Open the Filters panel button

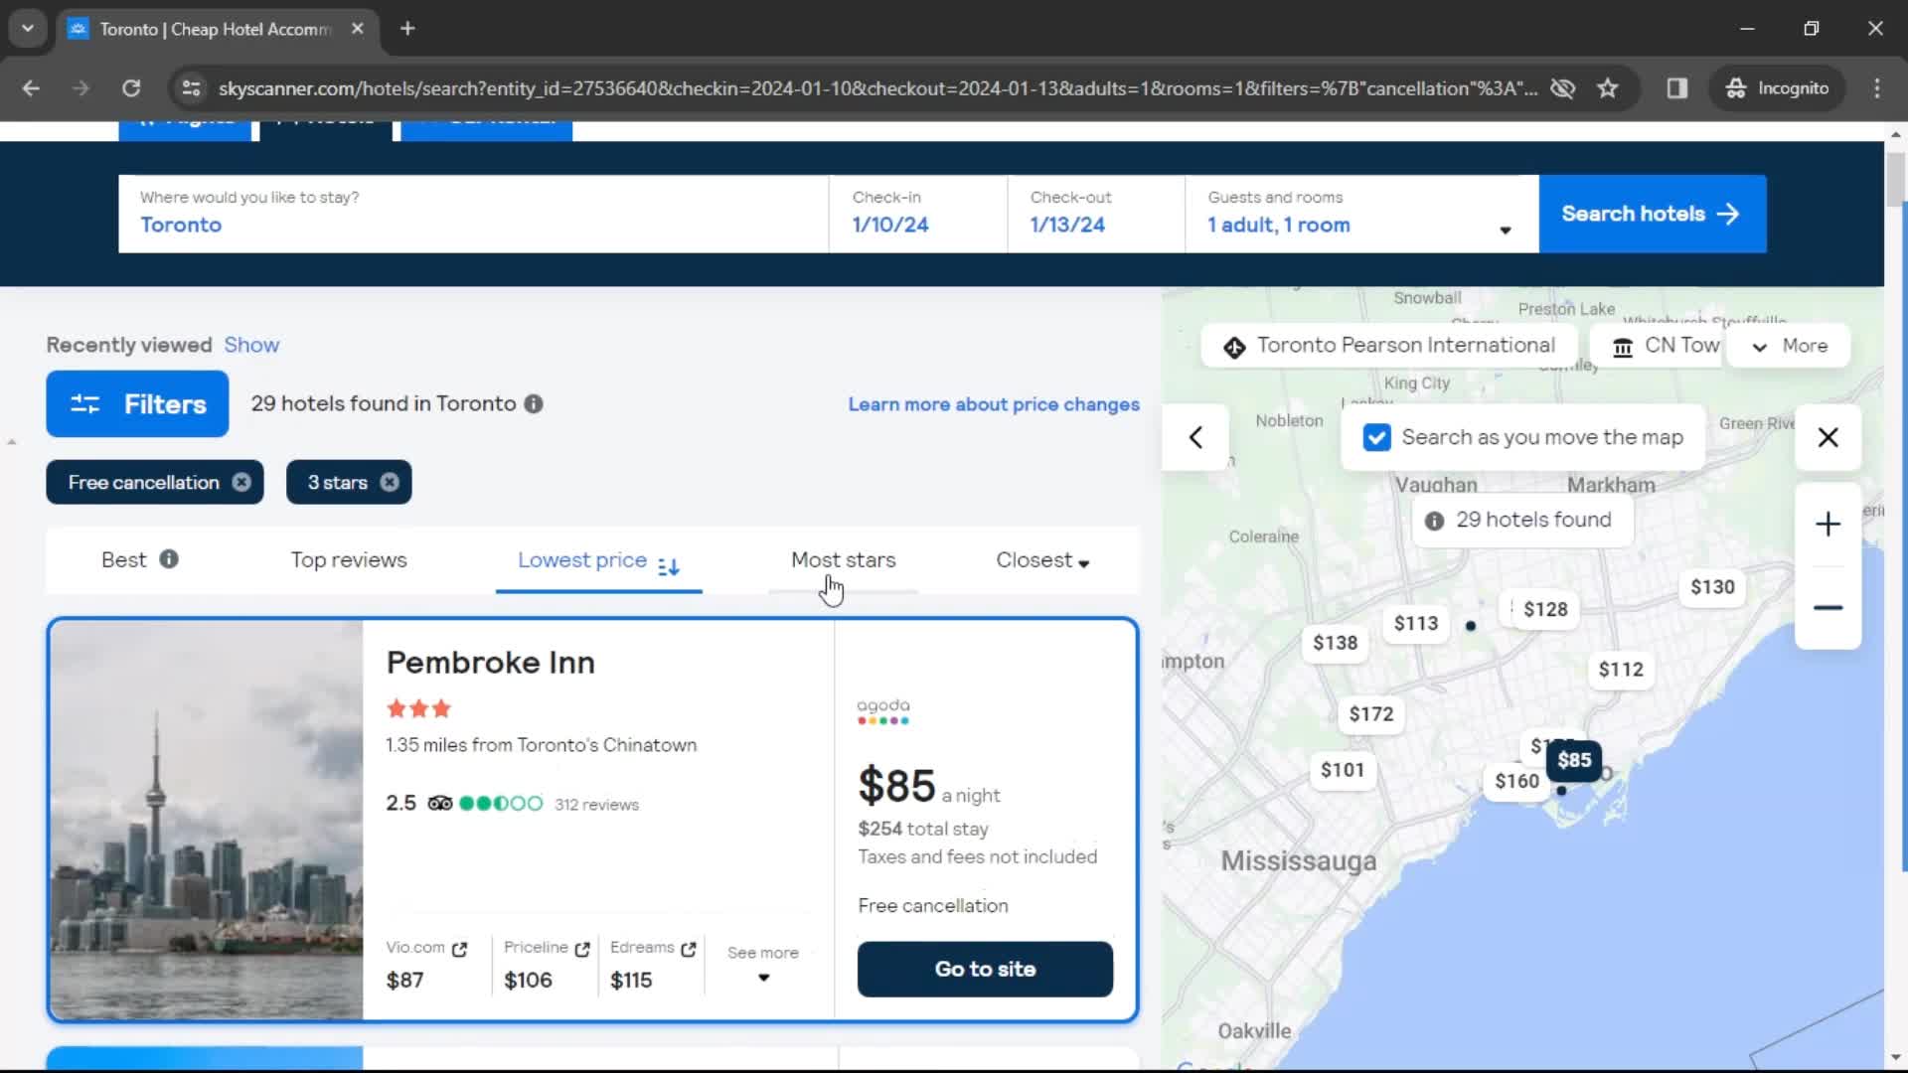click(x=137, y=404)
